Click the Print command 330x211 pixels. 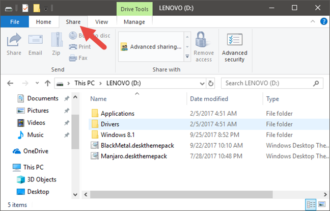click(x=80, y=47)
